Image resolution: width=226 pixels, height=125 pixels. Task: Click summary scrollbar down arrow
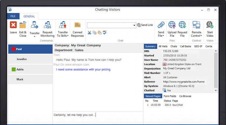(215, 90)
